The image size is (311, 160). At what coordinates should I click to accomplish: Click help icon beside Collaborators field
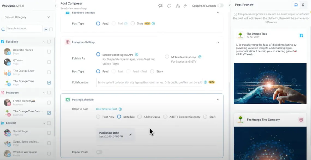pyautogui.click(x=205, y=82)
